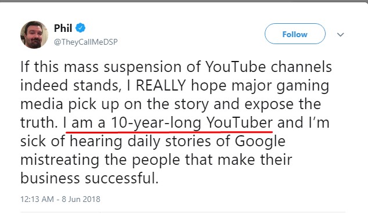This screenshot has height=213, width=368.
Task: Follow the account with the Follow button
Action: pyautogui.click(x=295, y=34)
